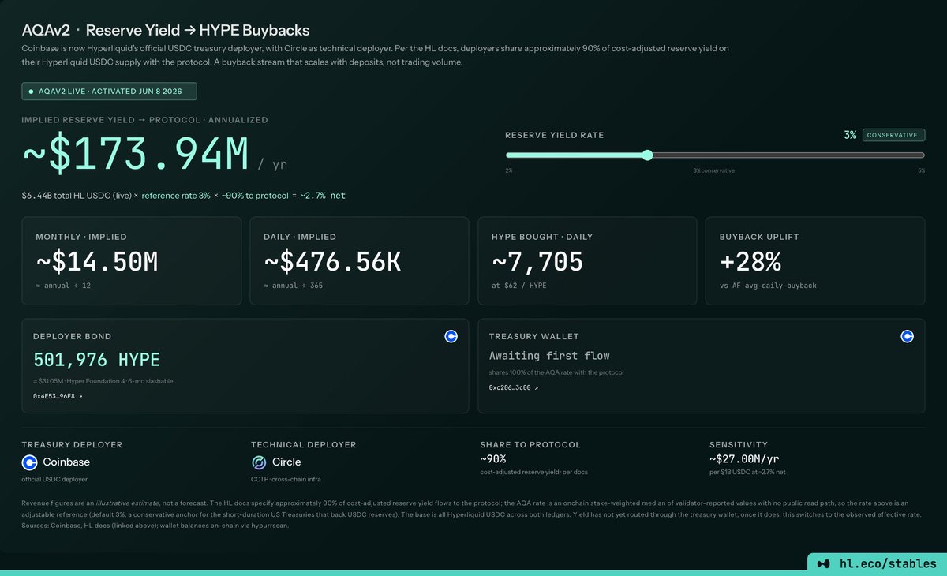Click 'cost-adjusted reserve yield · per docs' caption
This screenshot has width=947, height=576.
pyautogui.click(x=533, y=472)
